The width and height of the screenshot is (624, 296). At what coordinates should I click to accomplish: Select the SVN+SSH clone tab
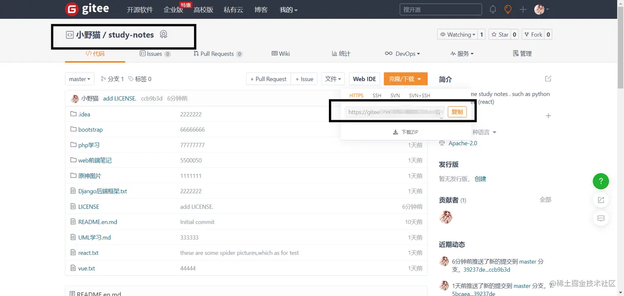419,96
